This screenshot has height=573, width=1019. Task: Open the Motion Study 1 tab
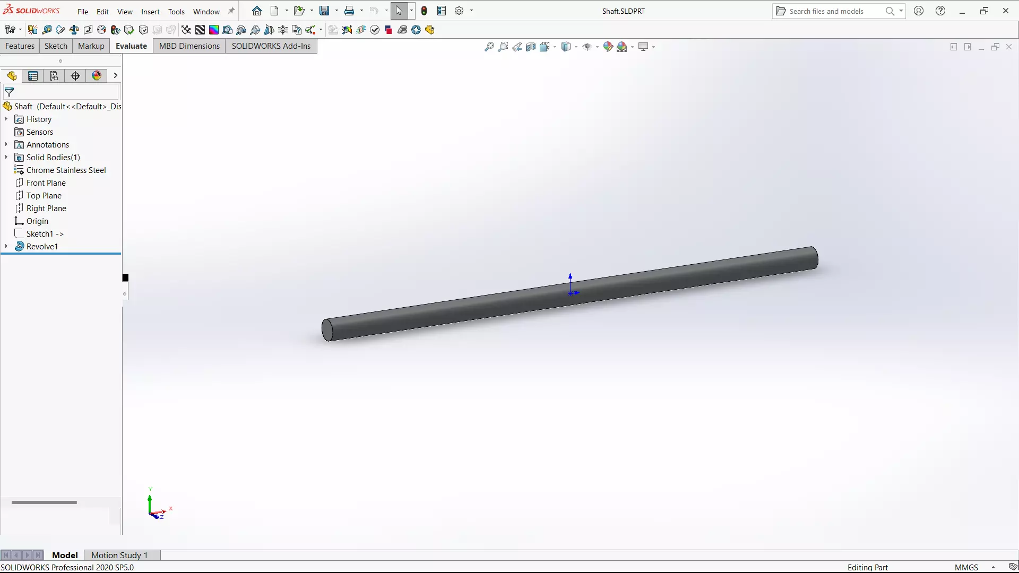click(x=119, y=555)
